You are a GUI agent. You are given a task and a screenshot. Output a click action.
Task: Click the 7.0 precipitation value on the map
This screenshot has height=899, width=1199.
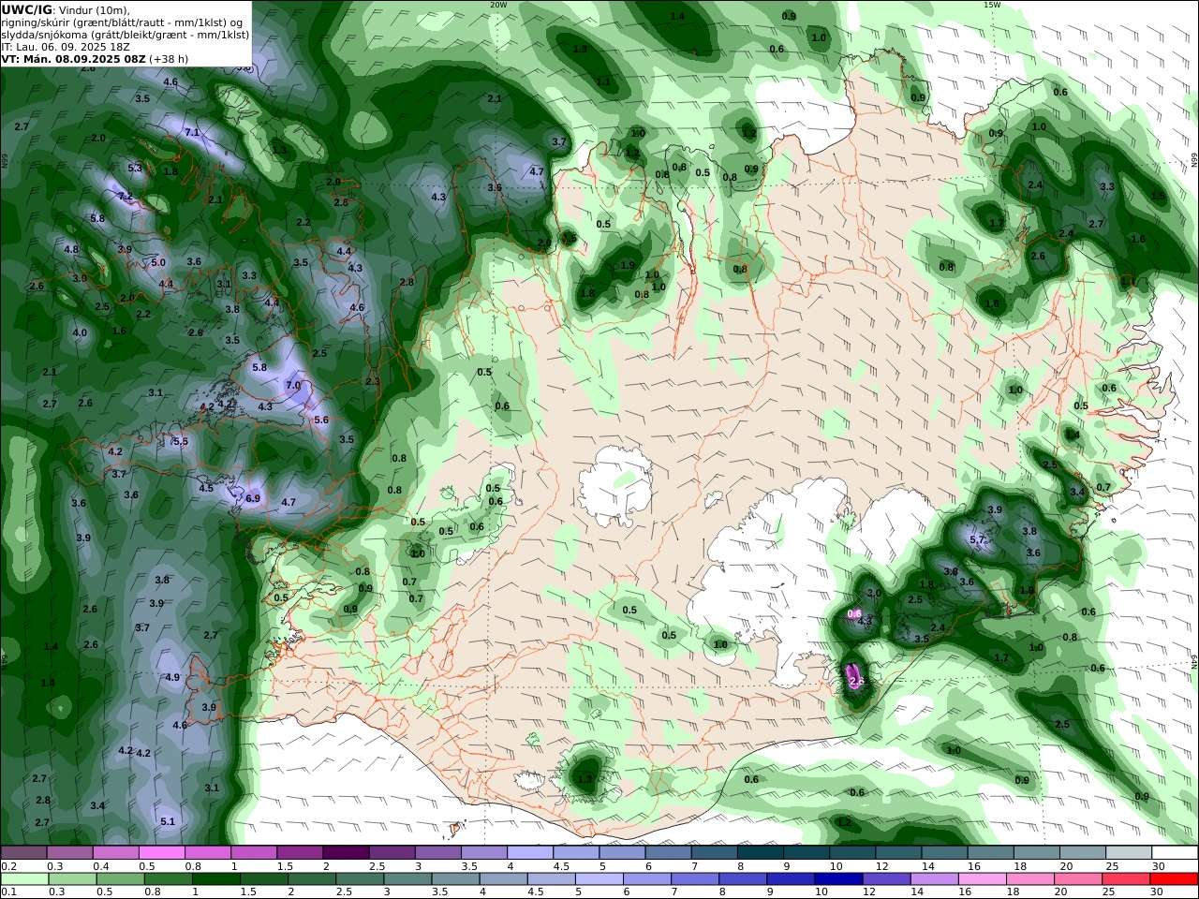293,385
